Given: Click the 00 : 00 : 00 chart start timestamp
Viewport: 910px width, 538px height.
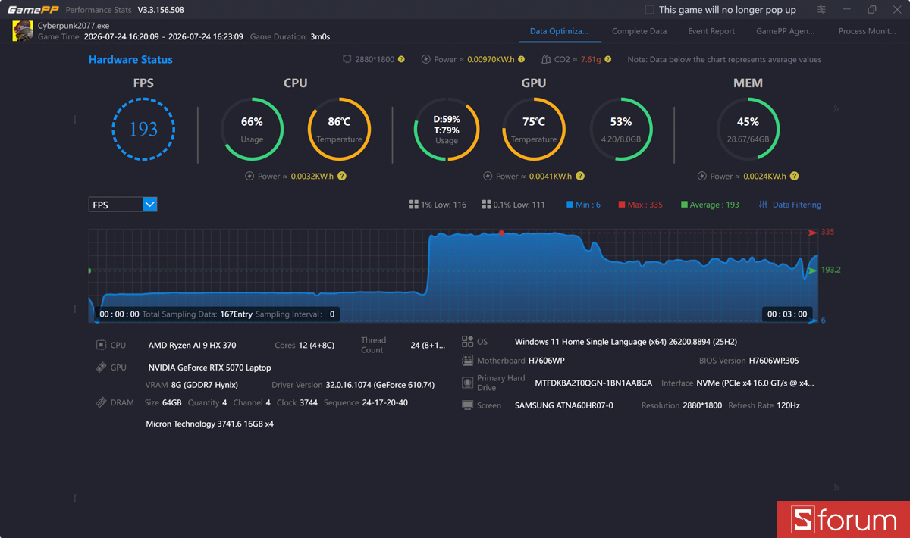Looking at the screenshot, I should pos(119,314).
